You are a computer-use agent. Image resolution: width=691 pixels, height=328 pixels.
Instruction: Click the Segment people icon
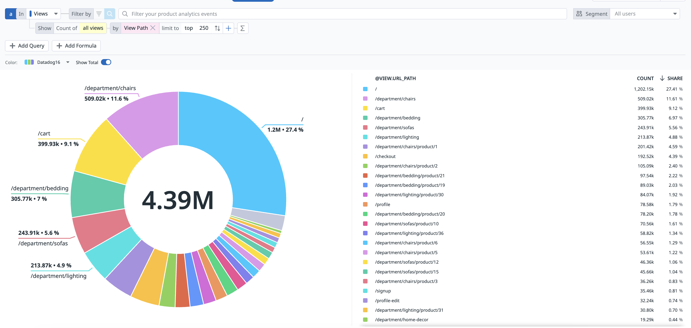click(x=579, y=14)
